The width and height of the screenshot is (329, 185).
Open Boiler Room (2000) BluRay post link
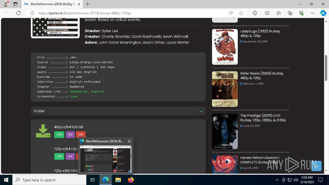(262, 76)
